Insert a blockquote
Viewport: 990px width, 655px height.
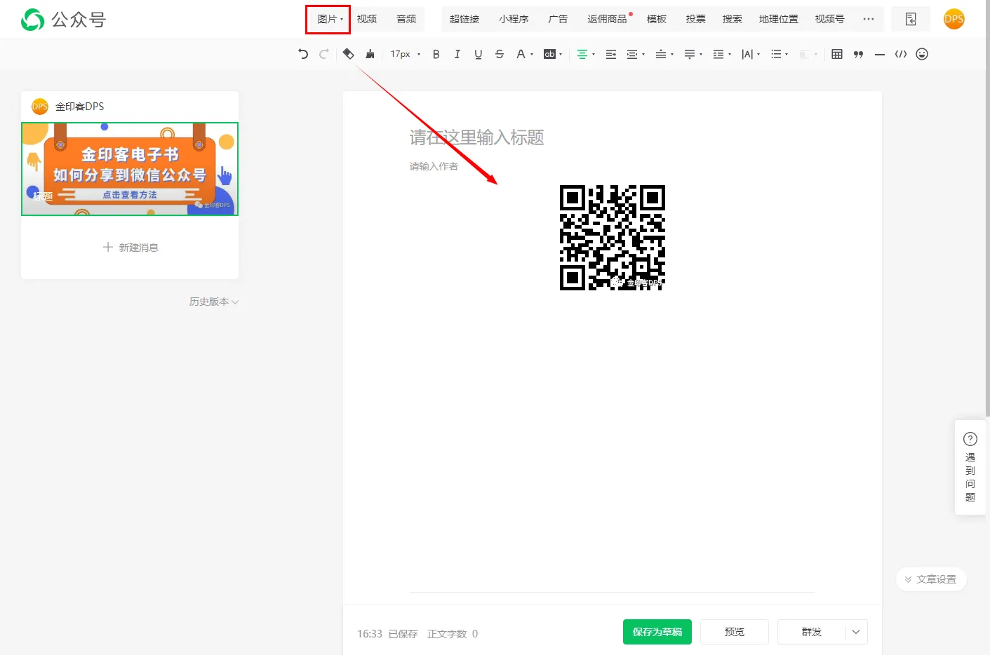[x=858, y=54]
